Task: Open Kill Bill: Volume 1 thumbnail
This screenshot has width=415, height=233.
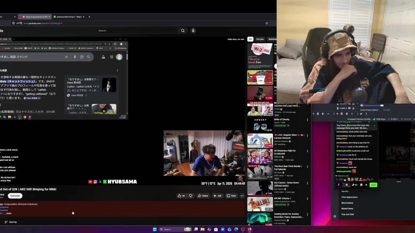Action: [260, 204]
